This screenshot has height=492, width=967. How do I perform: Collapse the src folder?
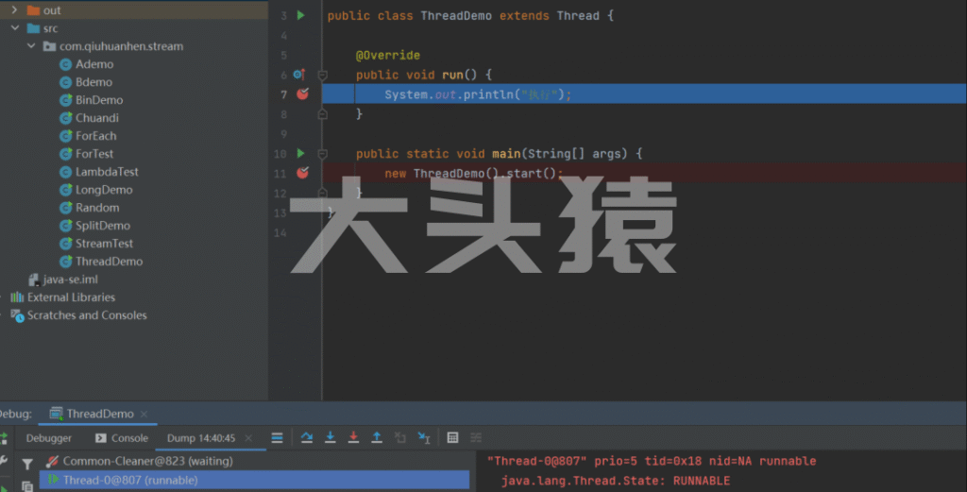[x=15, y=28]
